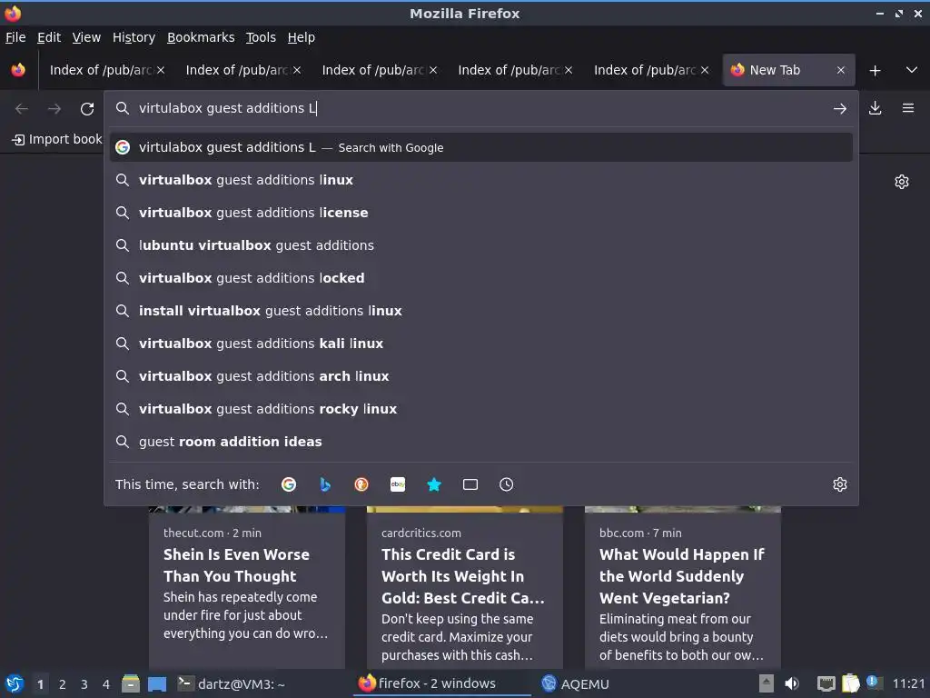The width and height of the screenshot is (930, 698).
Task: Open the History menu
Action: (x=134, y=37)
